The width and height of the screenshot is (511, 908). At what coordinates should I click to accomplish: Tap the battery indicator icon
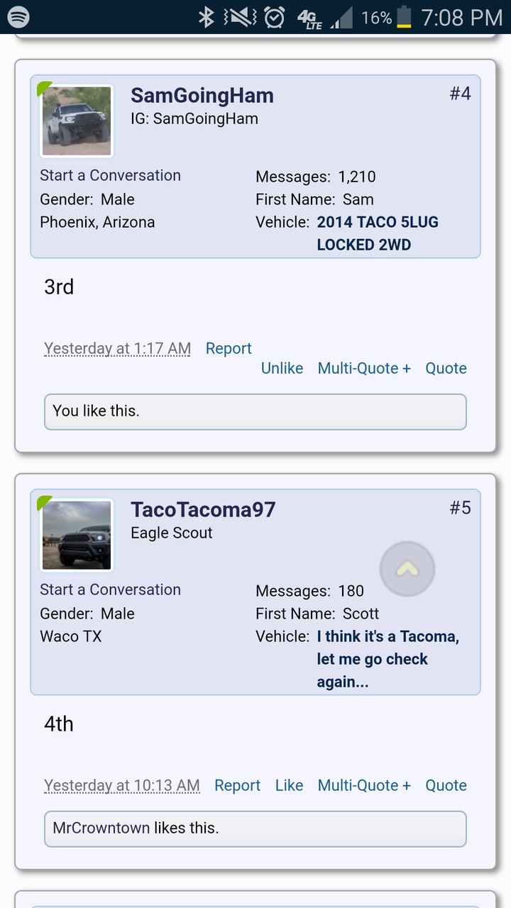tap(404, 17)
